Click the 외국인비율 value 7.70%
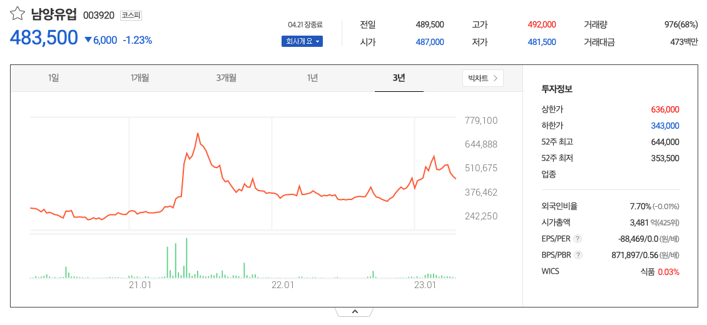 point(640,207)
